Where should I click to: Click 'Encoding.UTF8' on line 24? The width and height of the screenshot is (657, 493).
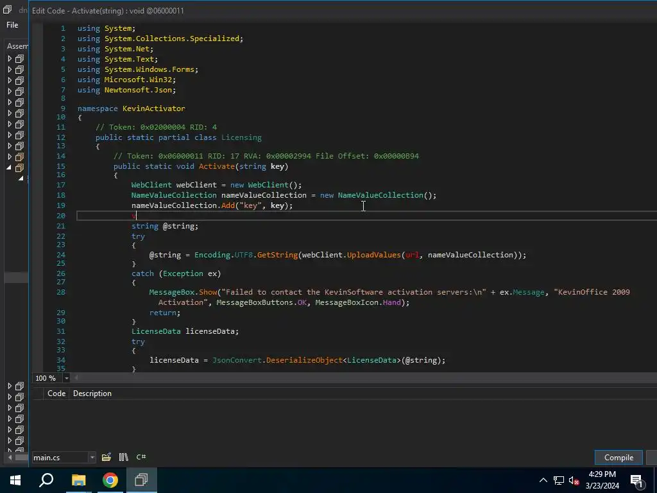pyautogui.click(x=223, y=255)
